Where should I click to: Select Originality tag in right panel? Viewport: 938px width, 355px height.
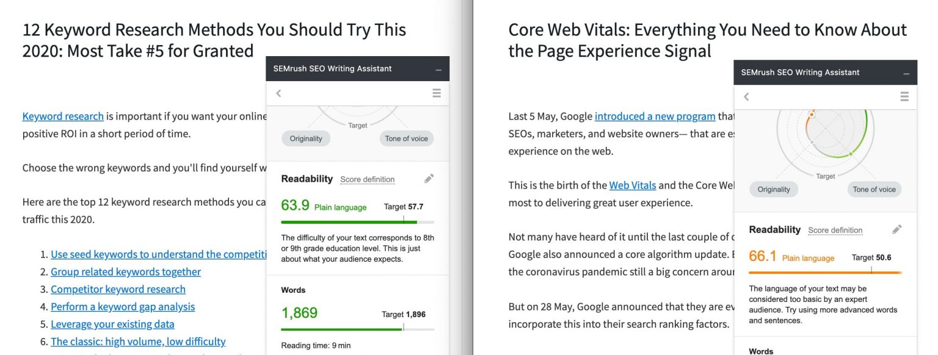pyautogui.click(x=774, y=189)
